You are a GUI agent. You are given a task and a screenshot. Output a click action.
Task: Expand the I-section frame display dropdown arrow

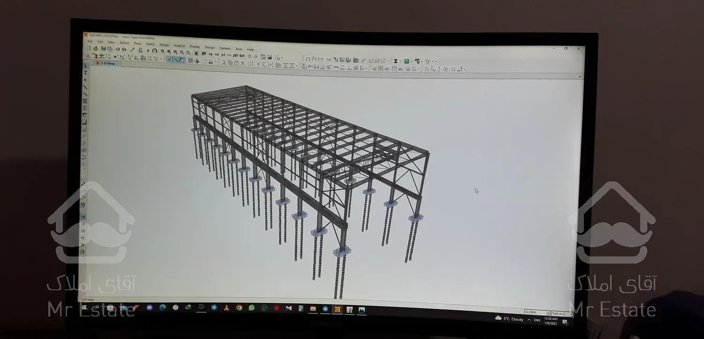click(x=400, y=61)
